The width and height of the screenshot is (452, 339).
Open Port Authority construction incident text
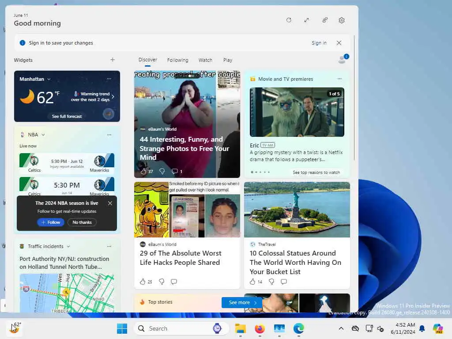tap(64, 263)
